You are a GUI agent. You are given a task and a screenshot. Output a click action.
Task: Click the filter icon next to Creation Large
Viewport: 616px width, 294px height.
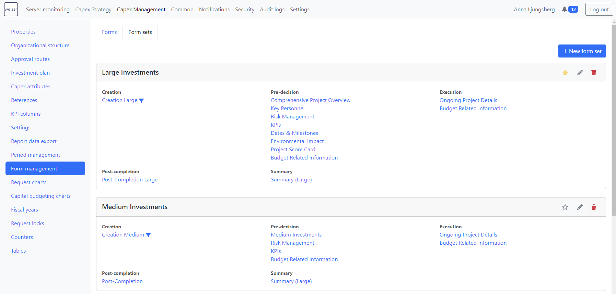[141, 101]
